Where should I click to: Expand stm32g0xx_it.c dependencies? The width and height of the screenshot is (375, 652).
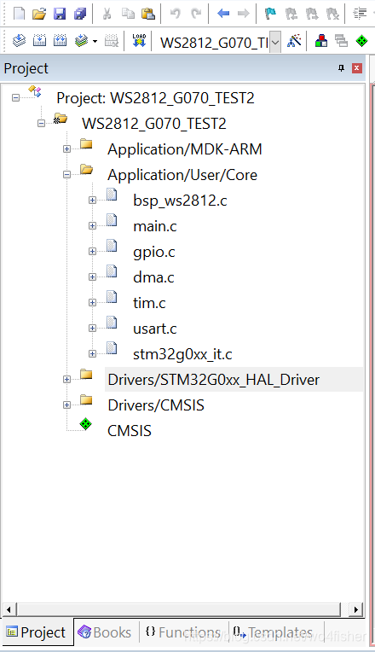tap(93, 354)
